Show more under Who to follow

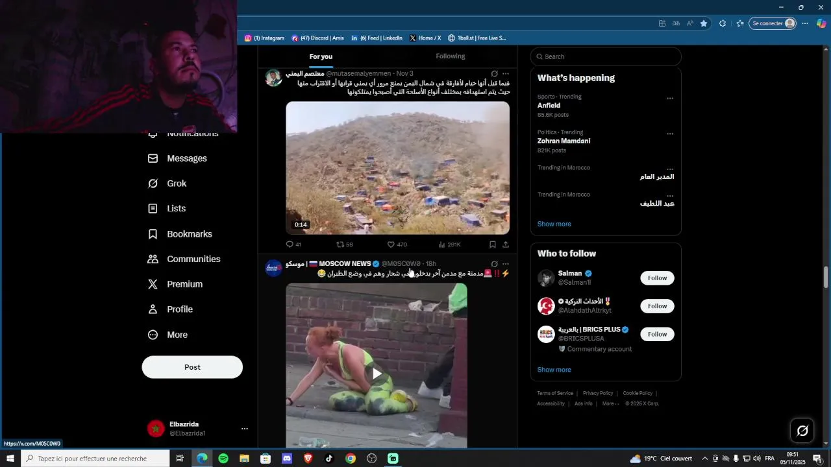(554, 370)
